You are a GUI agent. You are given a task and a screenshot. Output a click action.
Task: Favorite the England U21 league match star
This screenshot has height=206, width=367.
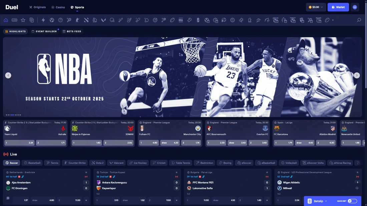(357, 172)
